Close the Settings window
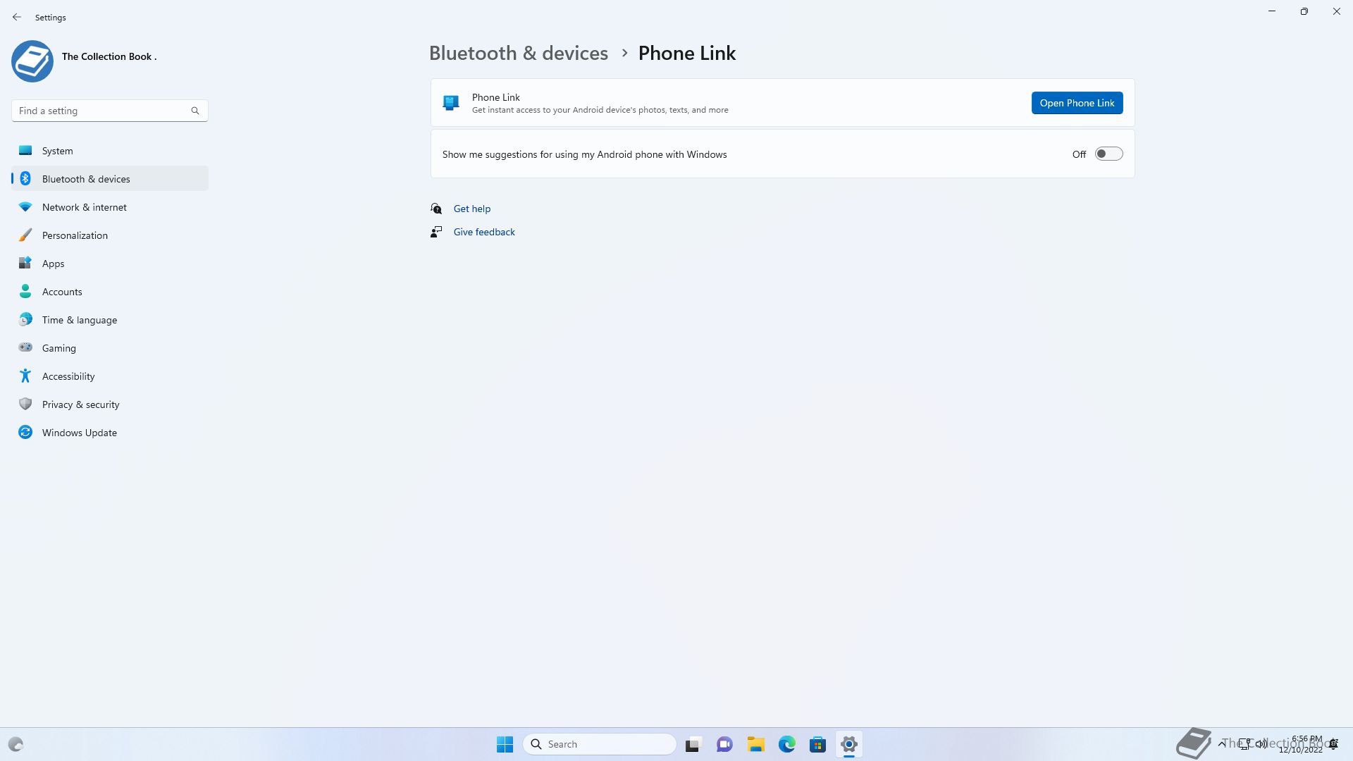The width and height of the screenshot is (1353, 761). tap(1337, 11)
